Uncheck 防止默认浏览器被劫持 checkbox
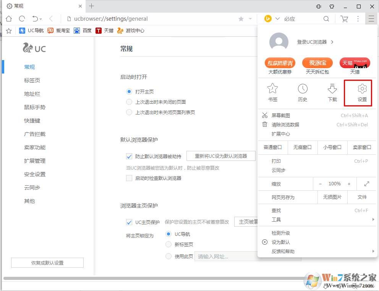 click(x=129, y=156)
